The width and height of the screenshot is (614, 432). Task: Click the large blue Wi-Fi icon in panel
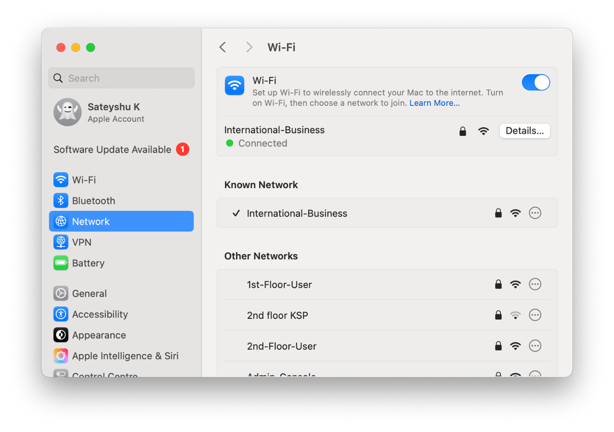point(234,85)
